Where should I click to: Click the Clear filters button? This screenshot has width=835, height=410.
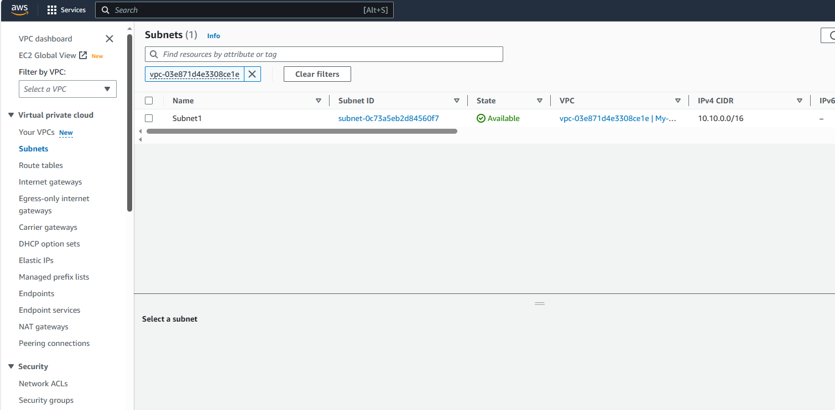coord(317,73)
